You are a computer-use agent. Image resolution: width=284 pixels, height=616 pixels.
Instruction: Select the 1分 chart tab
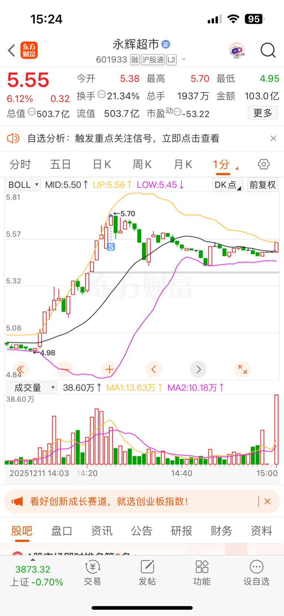(221, 164)
